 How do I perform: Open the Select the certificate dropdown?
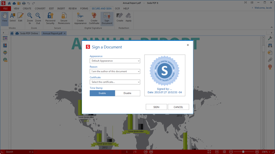(x=115, y=82)
